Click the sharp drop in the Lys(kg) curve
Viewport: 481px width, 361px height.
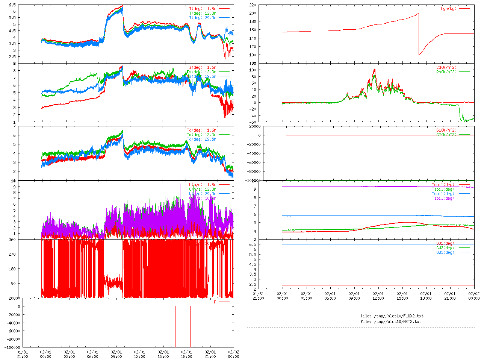tap(419, 34)
